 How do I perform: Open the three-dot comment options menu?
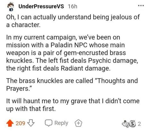[x=141, y=5]
